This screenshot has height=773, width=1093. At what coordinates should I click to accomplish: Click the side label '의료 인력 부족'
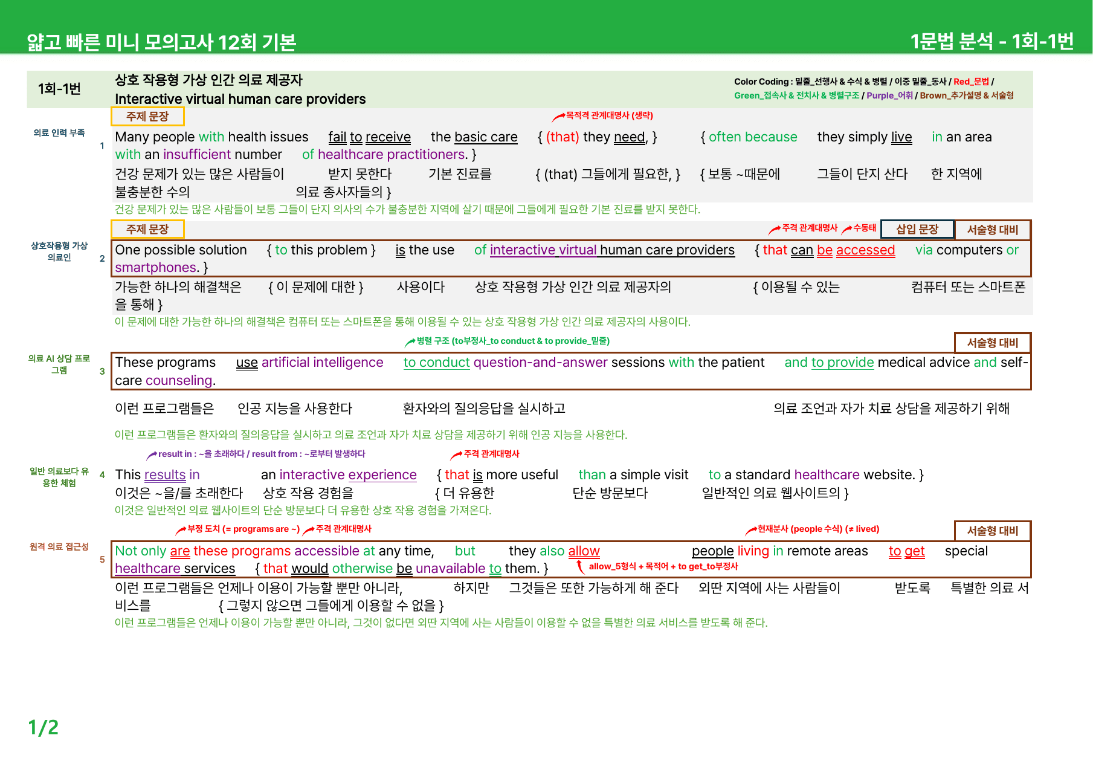[59, 133]
